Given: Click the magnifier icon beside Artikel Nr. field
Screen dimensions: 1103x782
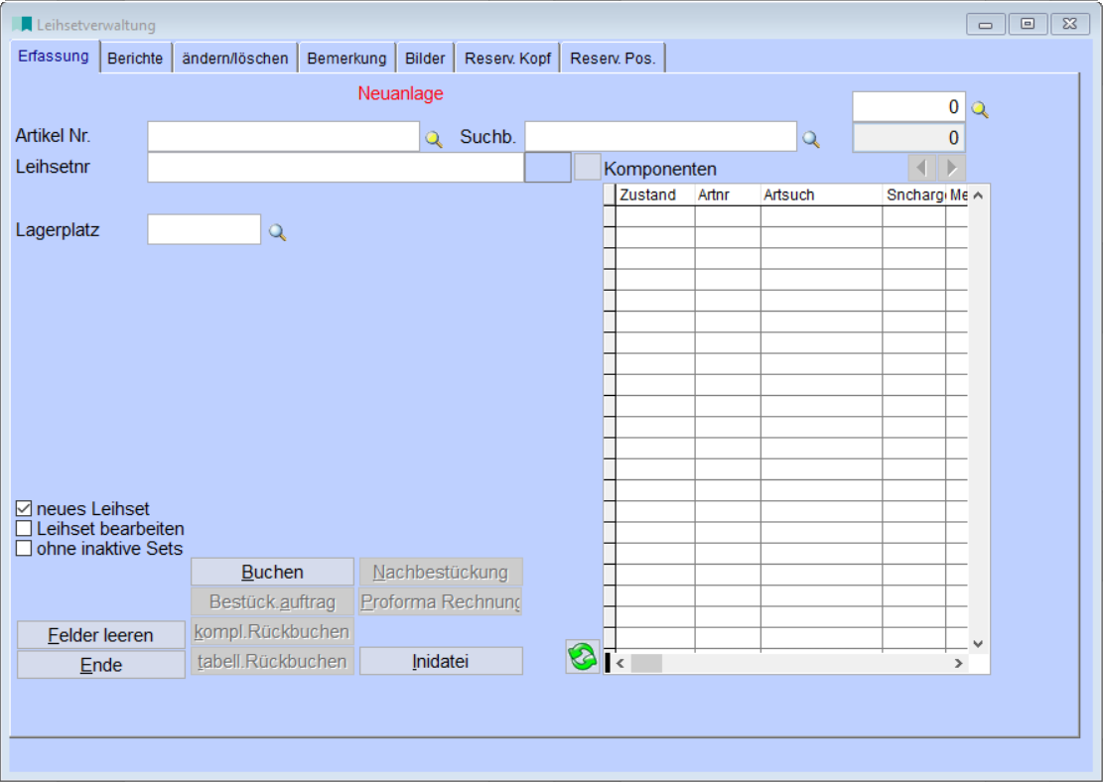Looking at the screenshot, I should (x=434, y=140).
